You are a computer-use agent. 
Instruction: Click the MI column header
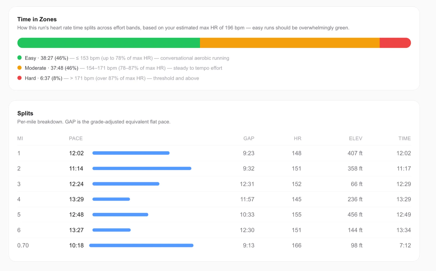20,138
